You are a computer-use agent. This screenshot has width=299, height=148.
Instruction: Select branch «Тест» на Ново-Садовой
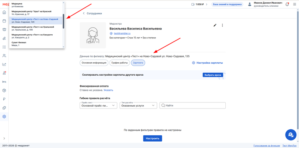coord(36,21)
